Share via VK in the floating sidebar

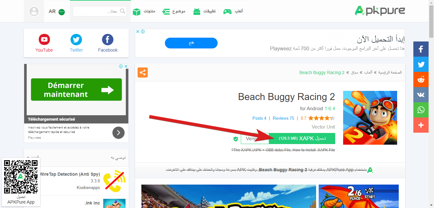421,95
